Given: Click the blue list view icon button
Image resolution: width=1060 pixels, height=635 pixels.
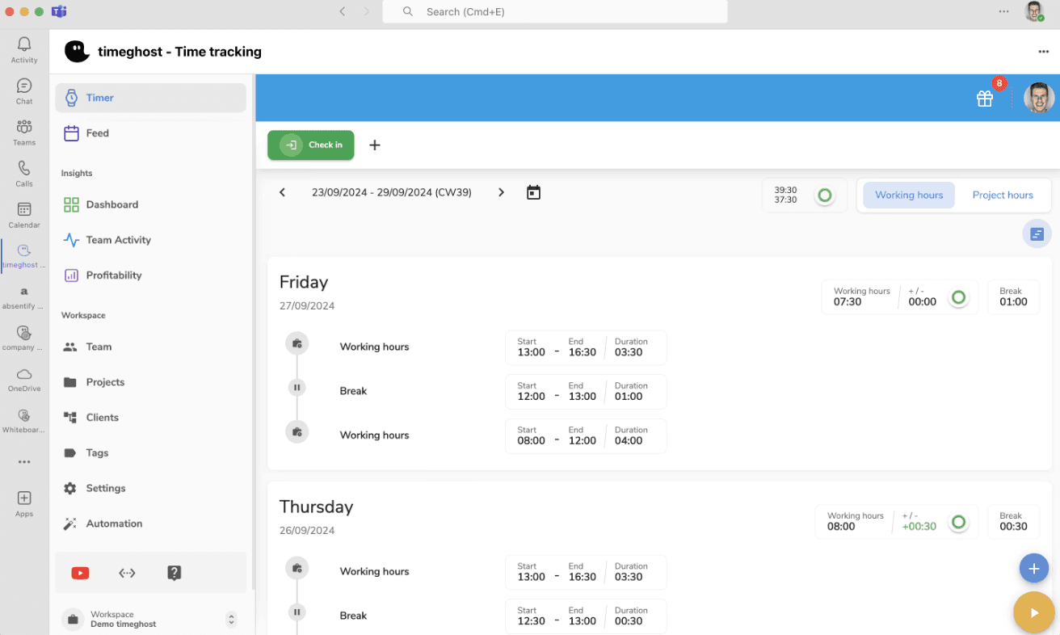Looking at the screenshot, I should [x=1037, y=234].
